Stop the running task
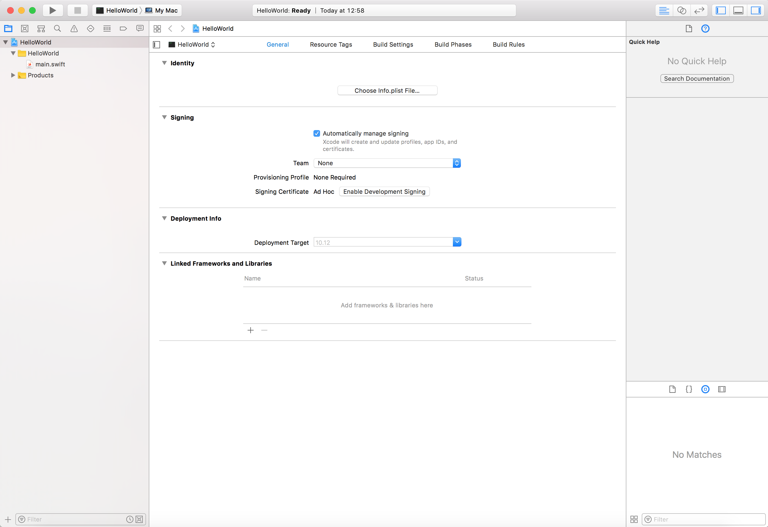The image size is (768, 527). pyautogui.click(x=78, y=10)
